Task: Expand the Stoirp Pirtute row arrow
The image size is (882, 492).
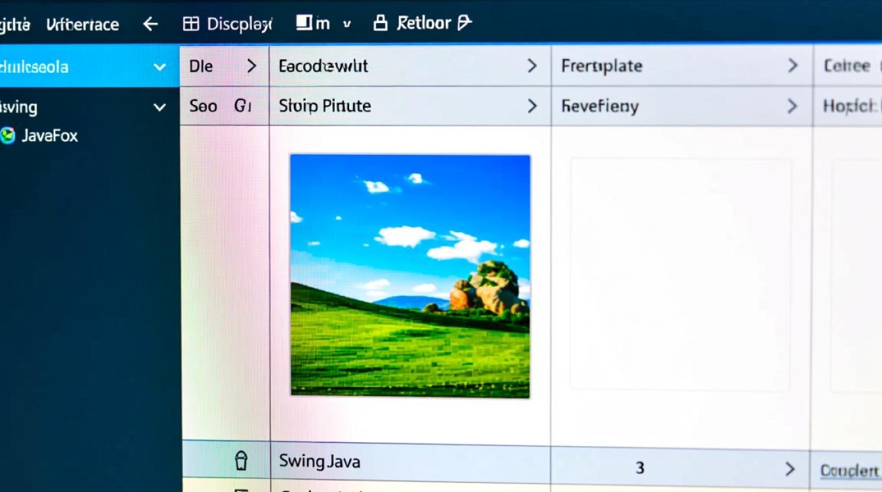Action: [x=532, y=106]
